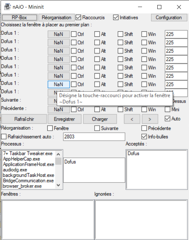Click the right arrow '>' button

(150, 119)
